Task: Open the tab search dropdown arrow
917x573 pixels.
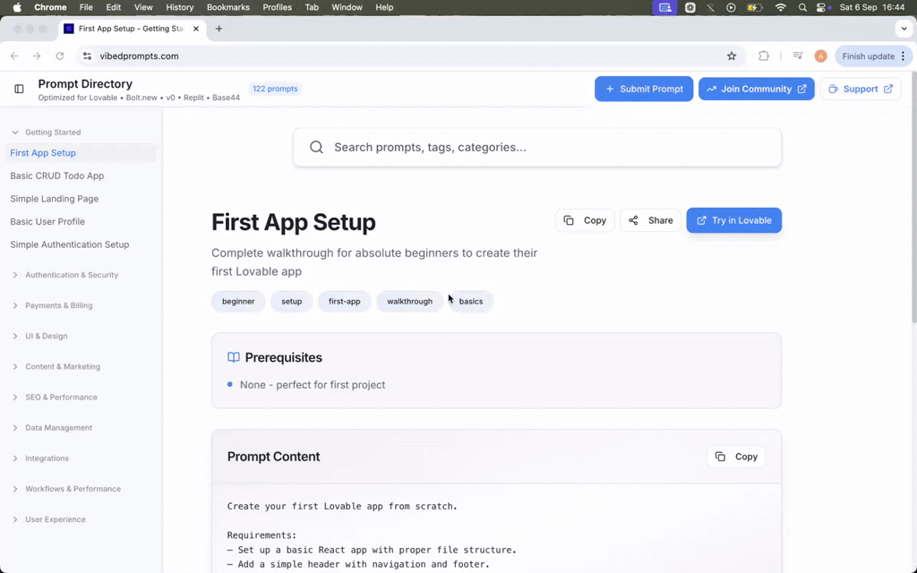Action: pyautogui.click(x=904, y=29)
